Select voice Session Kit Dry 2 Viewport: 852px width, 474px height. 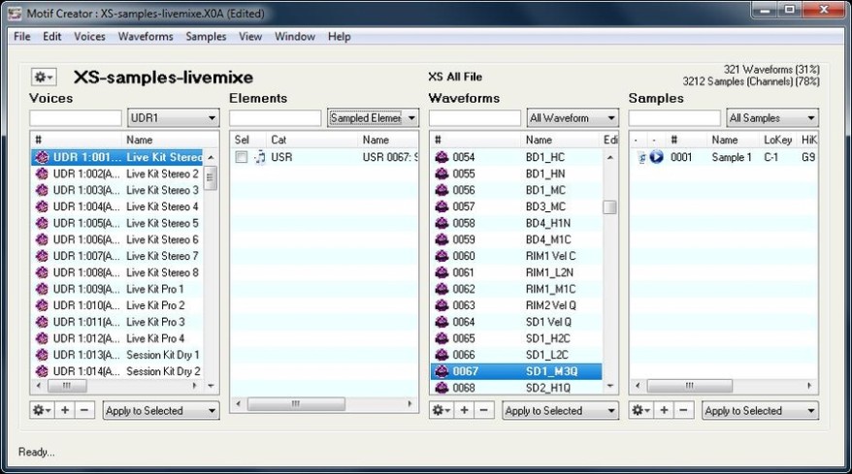tap(116, 371)
